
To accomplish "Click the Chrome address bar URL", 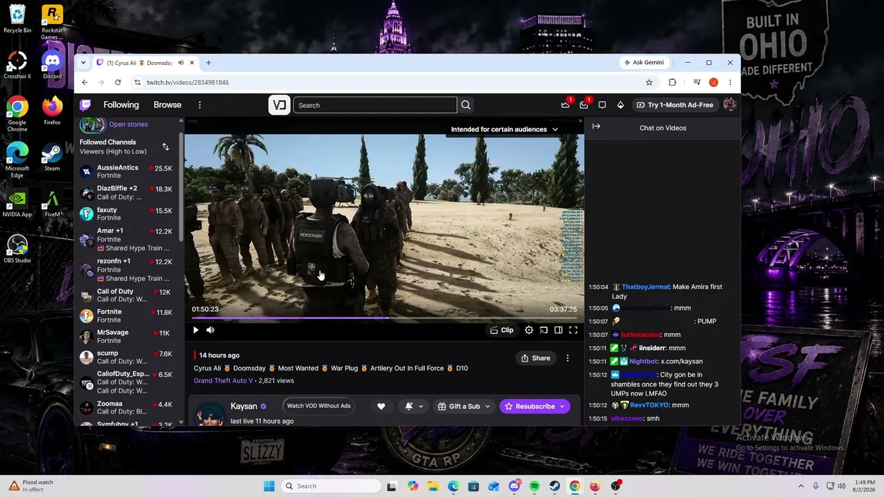I will (x=187, y=82).
